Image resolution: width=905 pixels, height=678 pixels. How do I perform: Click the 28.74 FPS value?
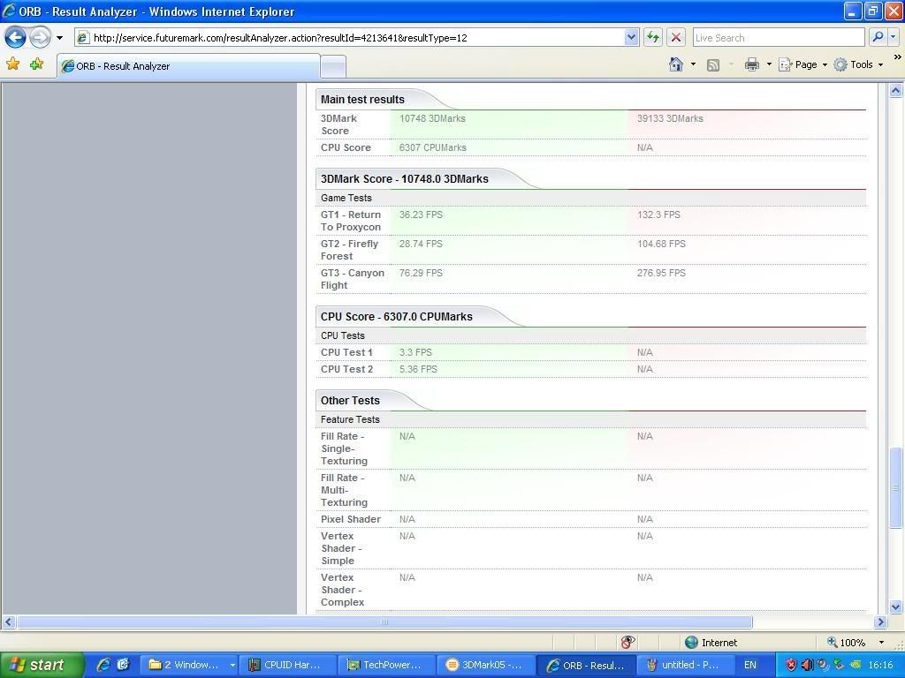click(x=421, y=244)
